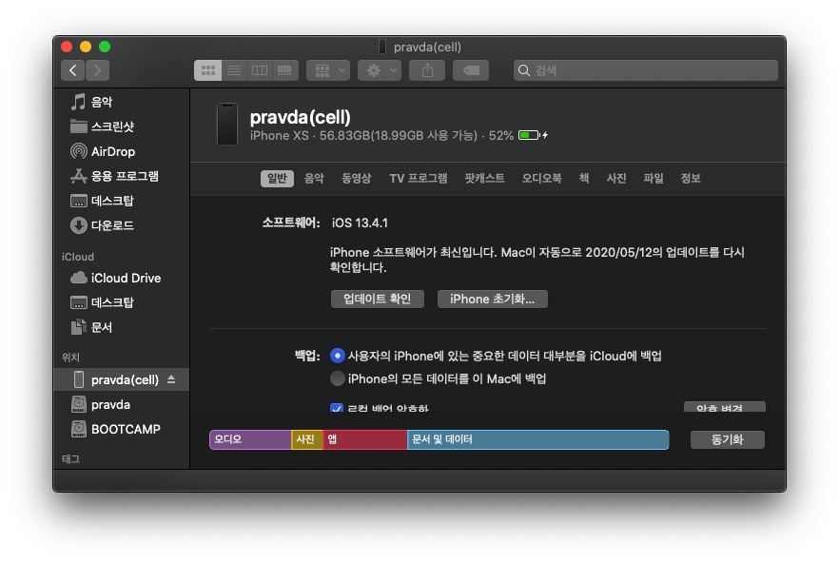This screenshot has height=562, width=839.
Task: Click the share toolbar button
Action: coord(427,70)
